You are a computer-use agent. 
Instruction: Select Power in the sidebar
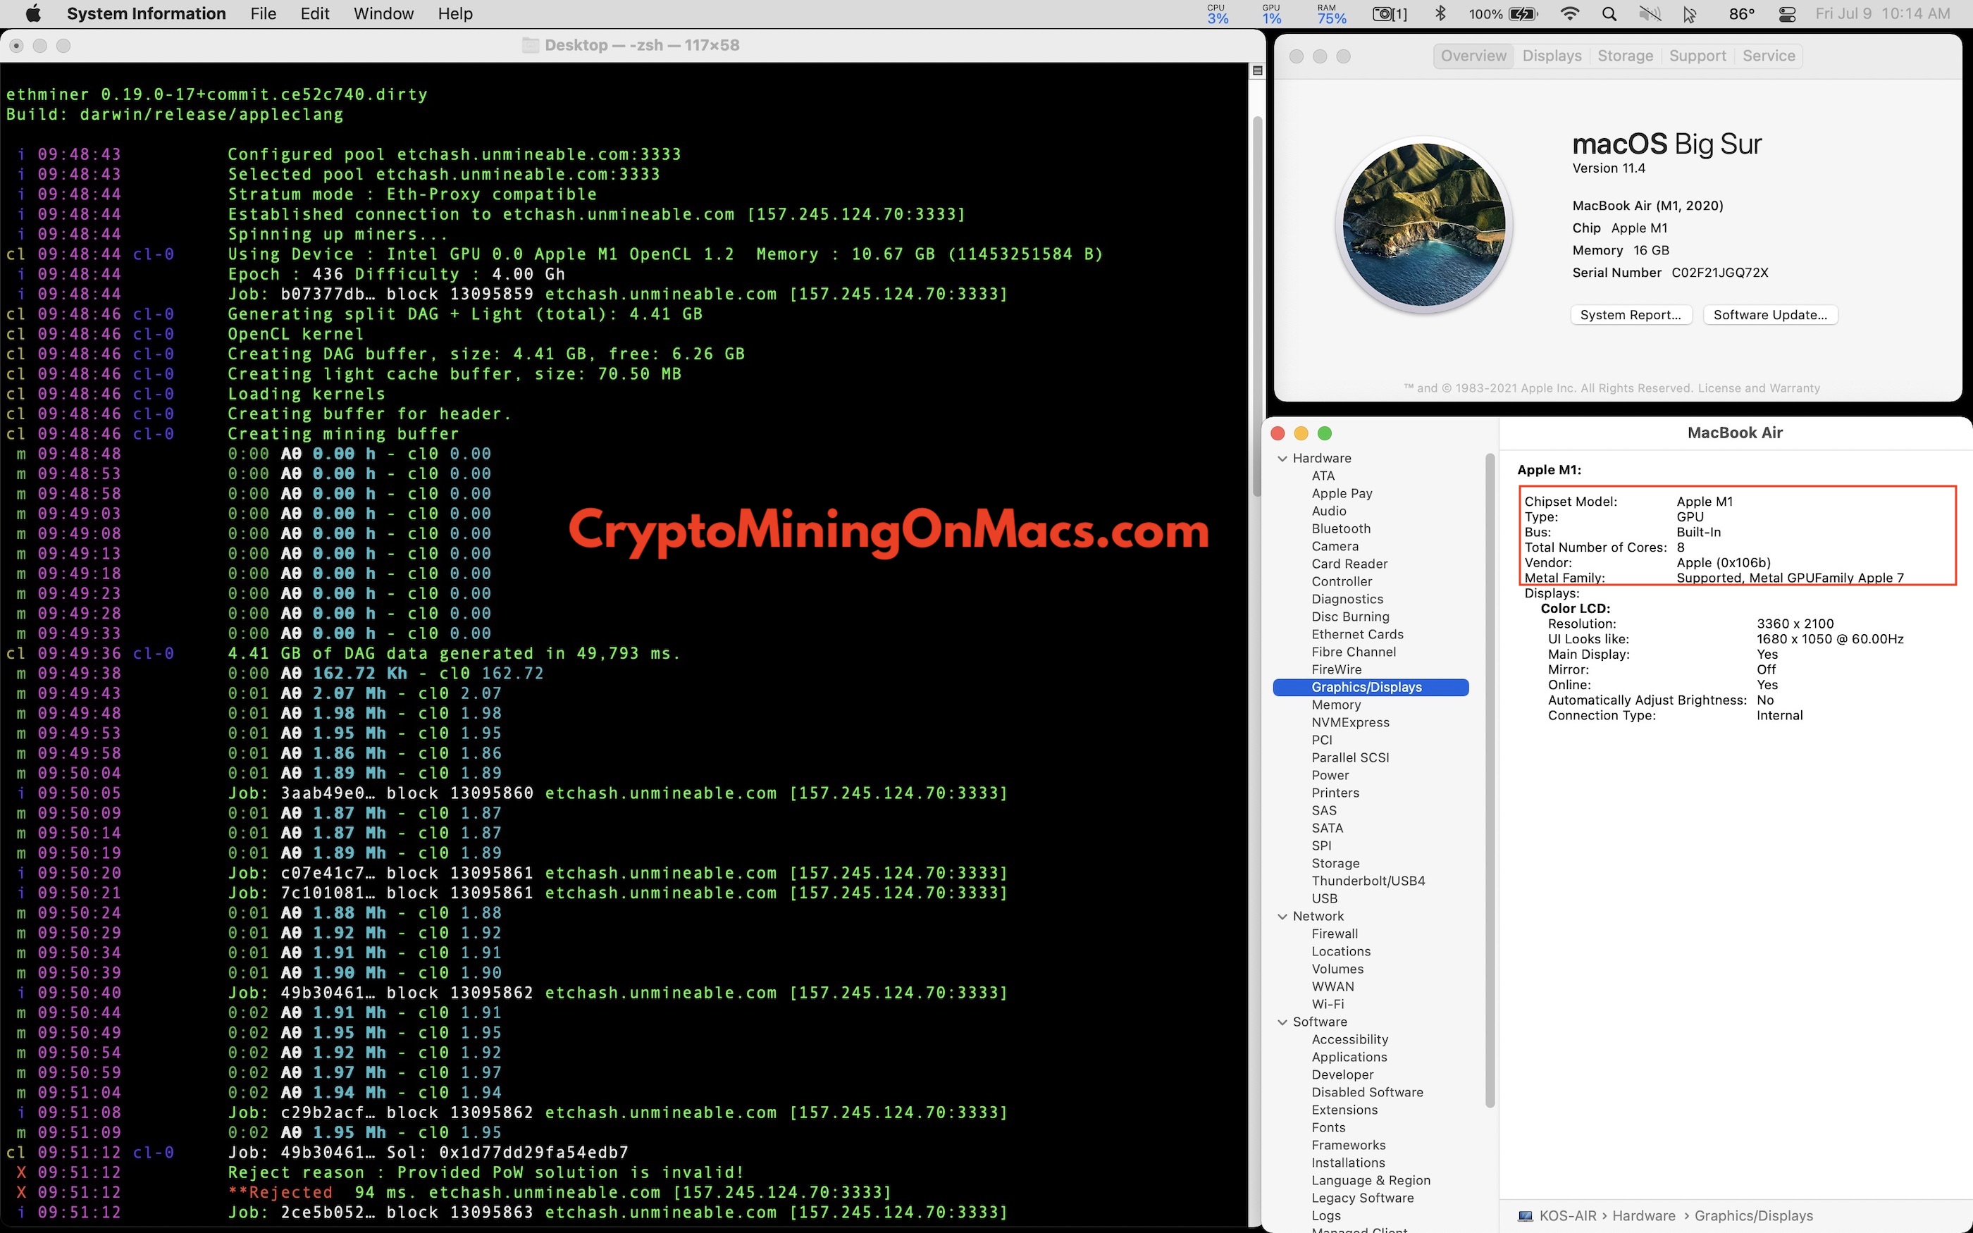[x=1330, y=776]
